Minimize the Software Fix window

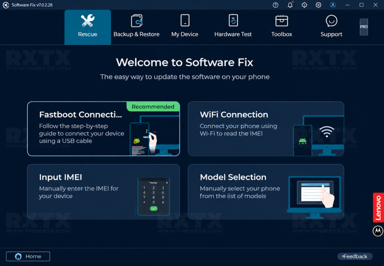(348, 5)
